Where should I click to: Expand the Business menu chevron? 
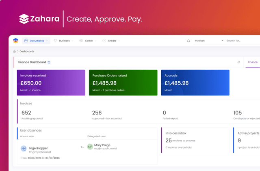[x=72, y=41]
